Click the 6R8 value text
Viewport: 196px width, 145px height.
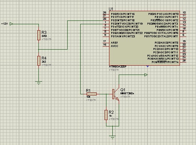point(44,36)
